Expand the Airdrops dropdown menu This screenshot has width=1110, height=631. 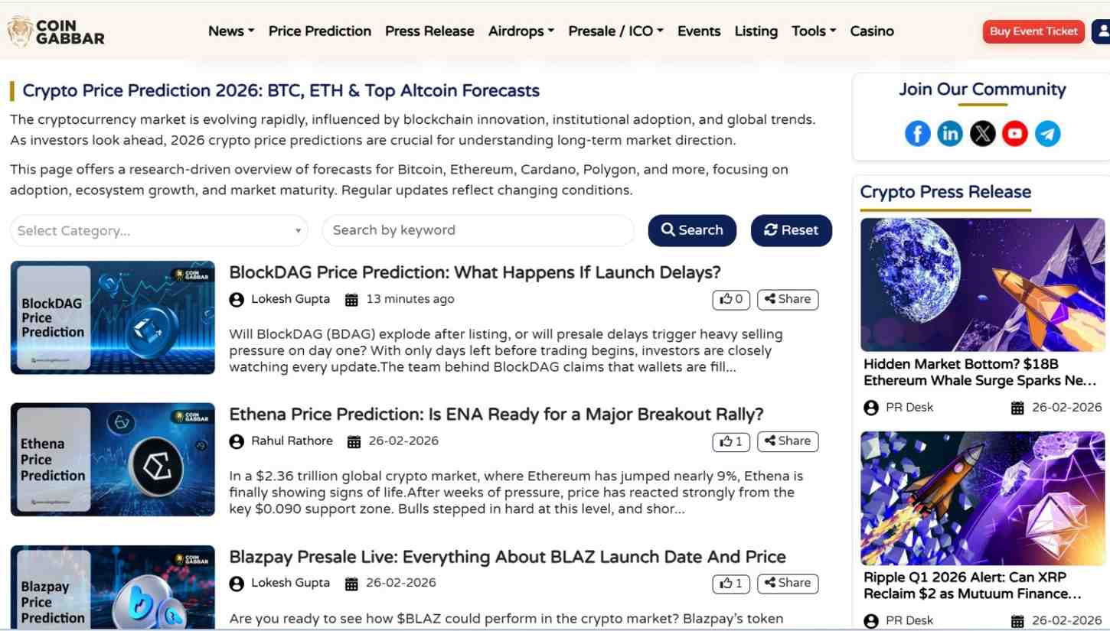coord(521,31)
